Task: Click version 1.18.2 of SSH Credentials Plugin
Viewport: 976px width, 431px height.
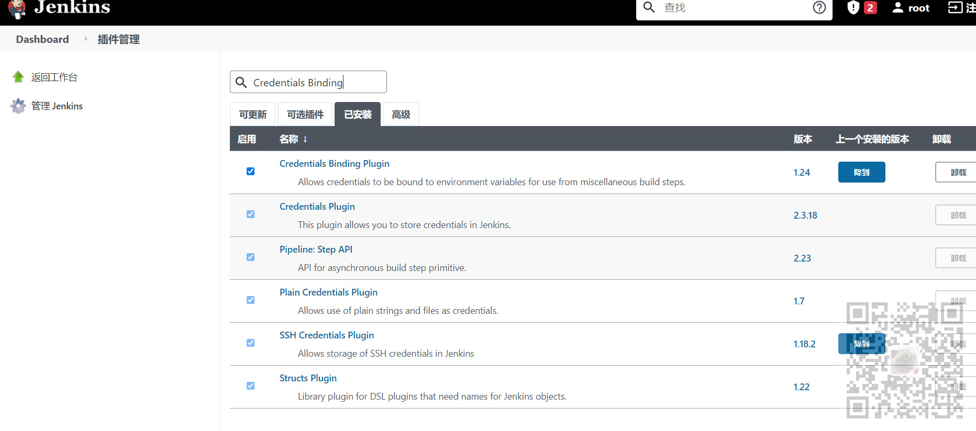Action: [x=804, y=344]
